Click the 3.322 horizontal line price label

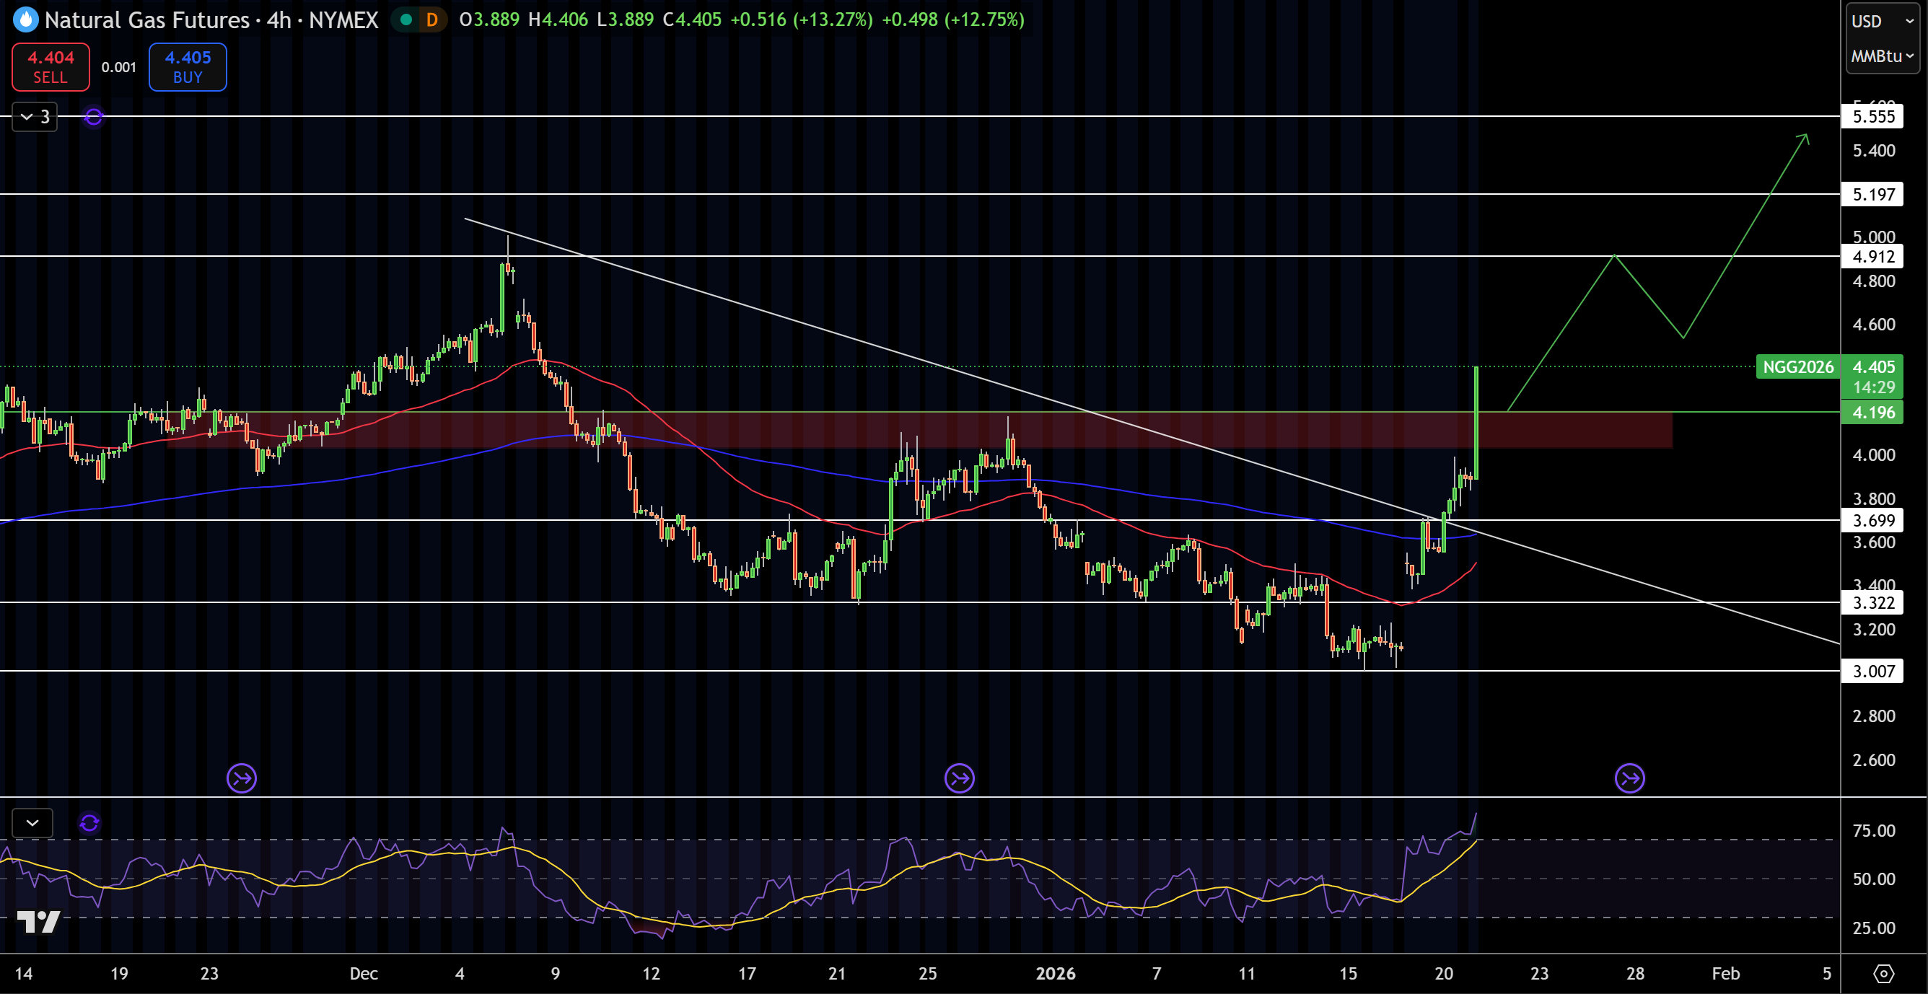pos(1872,602)
